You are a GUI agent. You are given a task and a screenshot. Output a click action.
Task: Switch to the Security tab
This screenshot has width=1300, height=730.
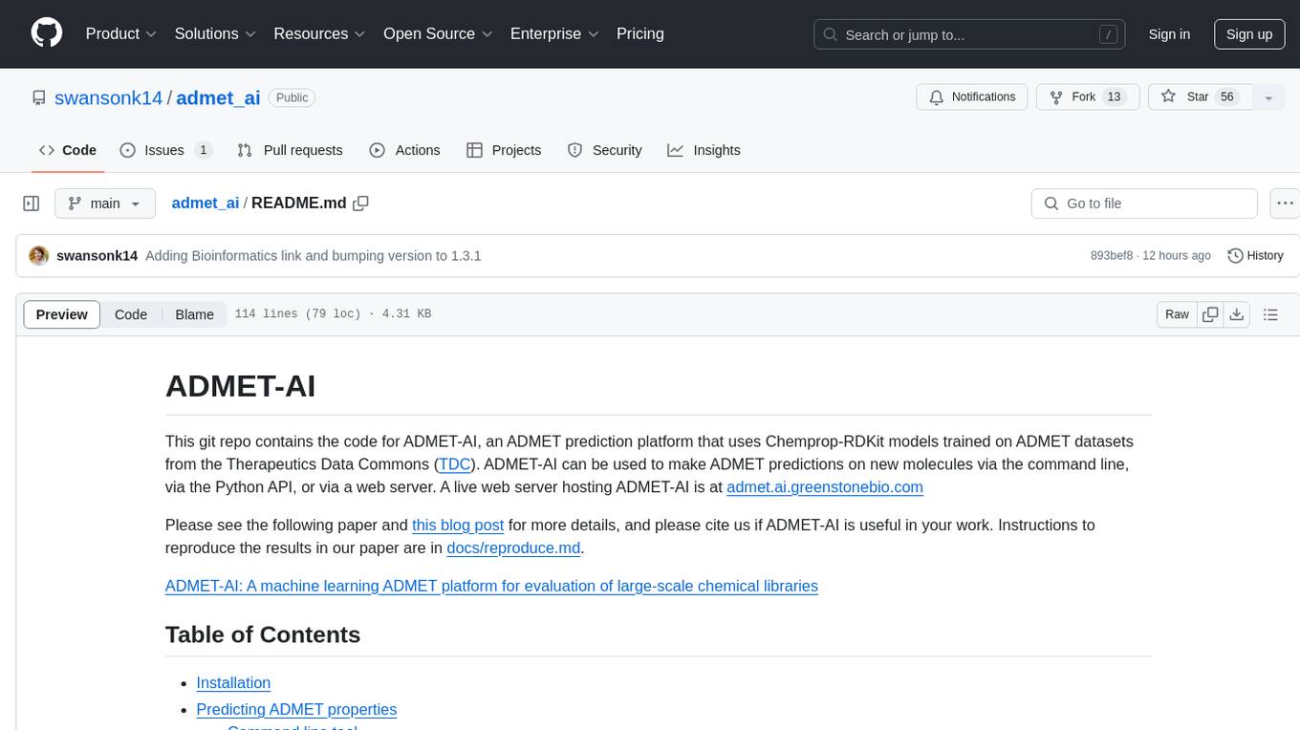pyautogui.click(x=604, y=150)
